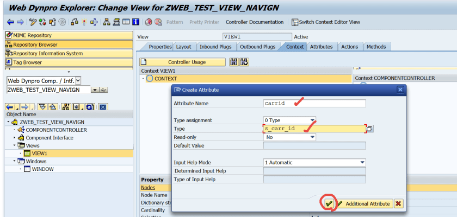
Task: Switch to the Layout tab
Action: click(x=184, y=47)
